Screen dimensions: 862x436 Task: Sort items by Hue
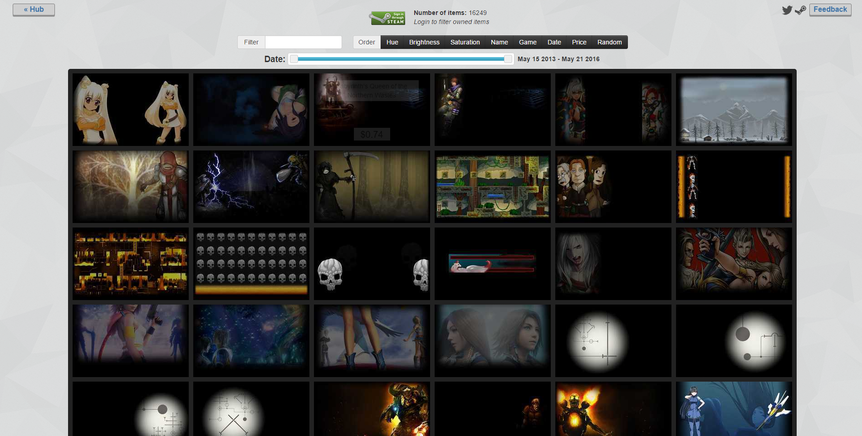coord(392,42)
